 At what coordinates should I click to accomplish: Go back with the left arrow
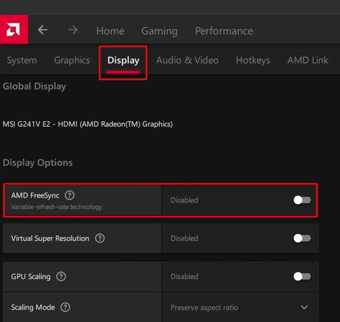click(43, 30)
